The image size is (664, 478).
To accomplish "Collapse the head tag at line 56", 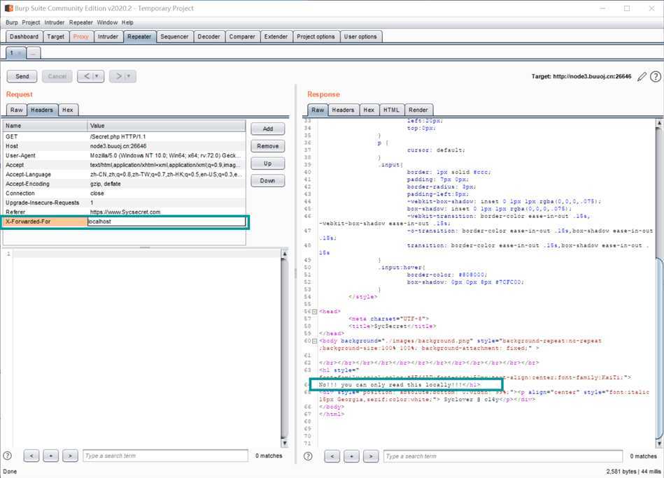I will click(x=315, y=312).
